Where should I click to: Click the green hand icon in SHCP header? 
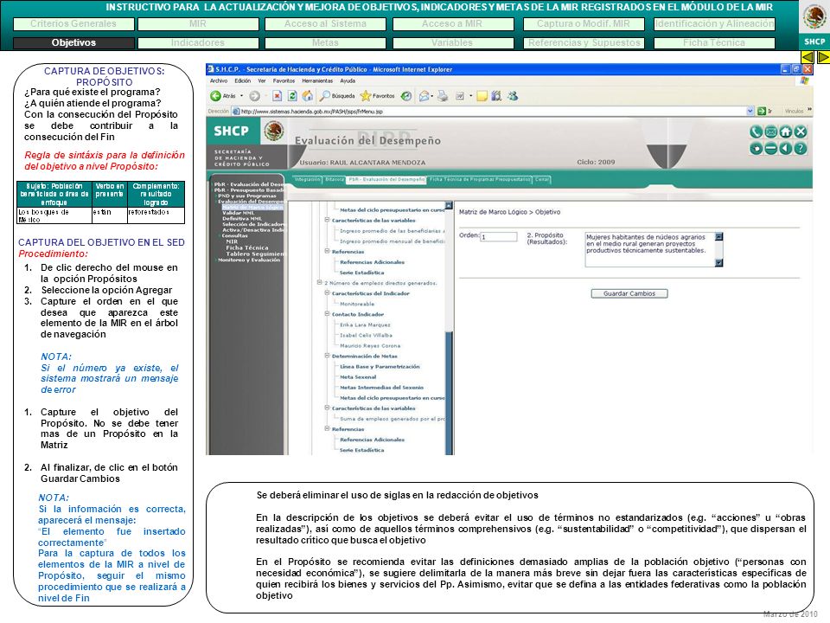[756, 149]
